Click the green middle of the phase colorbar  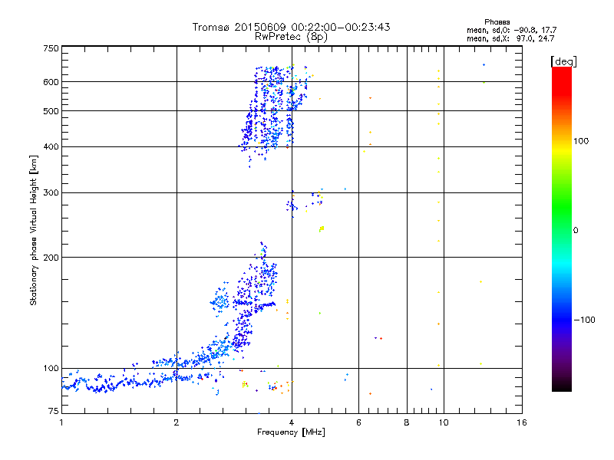(562, 212)
